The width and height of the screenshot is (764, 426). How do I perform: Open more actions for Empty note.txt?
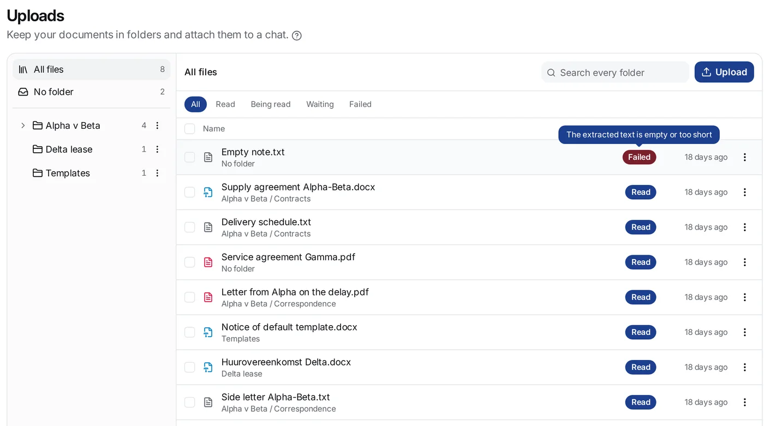coord(745,157)
